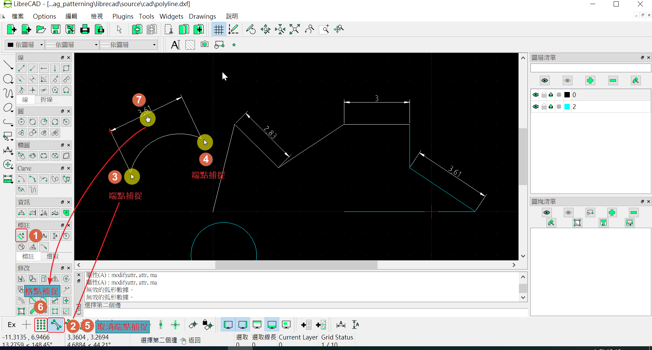Open the circle tools flyout
652x350 pixels.
(8, 79)
